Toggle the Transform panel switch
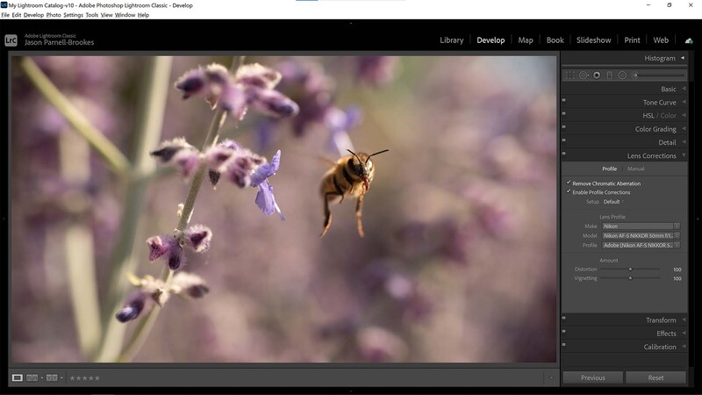 coord(563,318)
